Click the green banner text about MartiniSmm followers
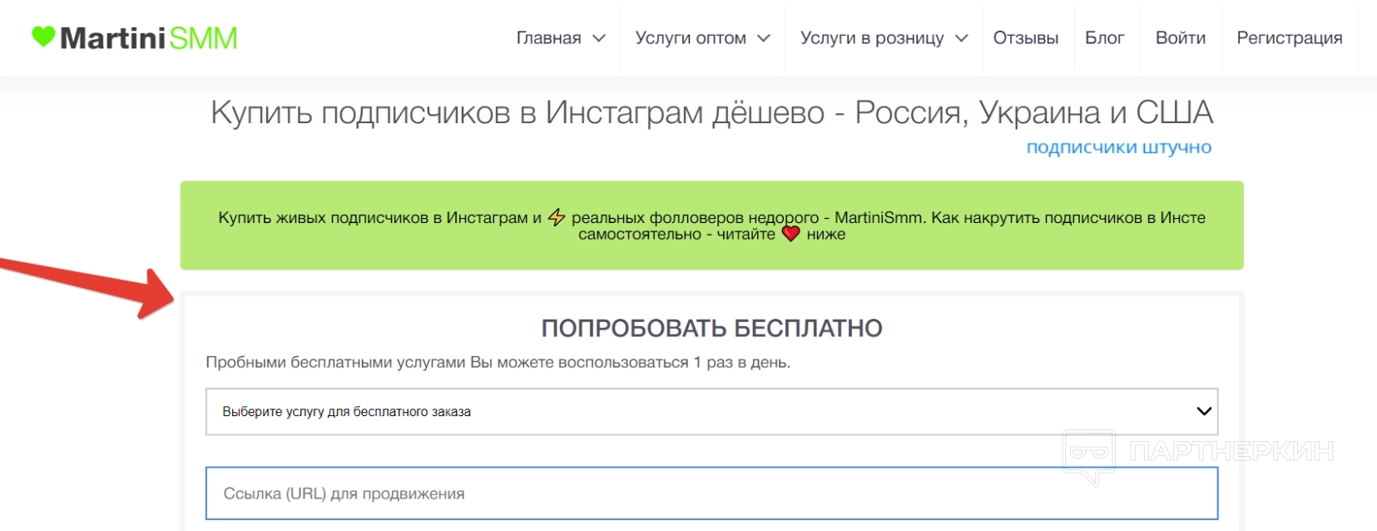This screenshot has width=1377, height=531. (x=711, y=226)
